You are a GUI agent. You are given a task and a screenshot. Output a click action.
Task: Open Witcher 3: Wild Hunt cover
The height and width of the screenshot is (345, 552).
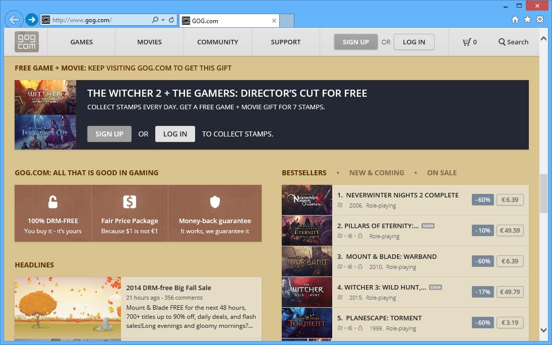coord(307,292)
